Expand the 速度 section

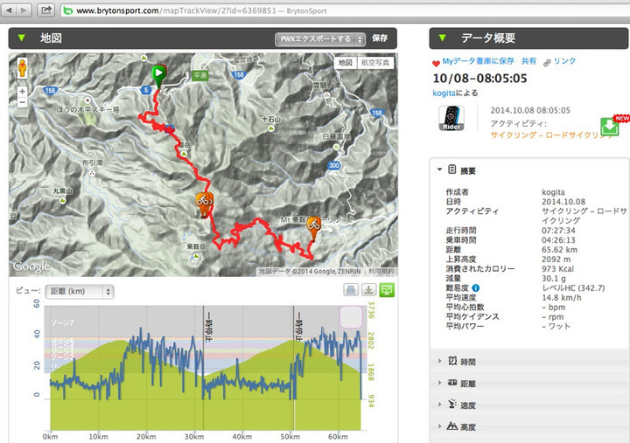click(468, 405)
